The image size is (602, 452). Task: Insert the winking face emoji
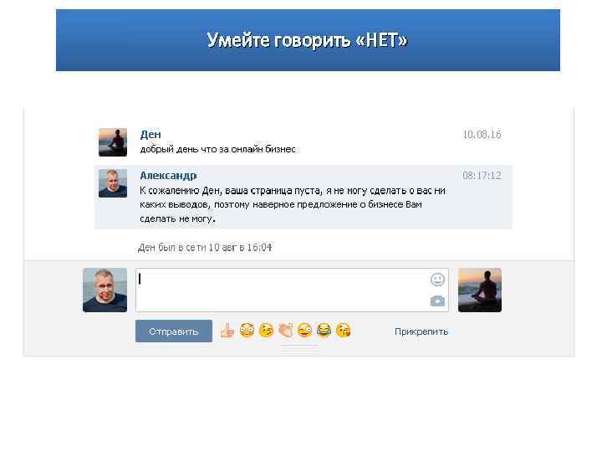(267, 331)
